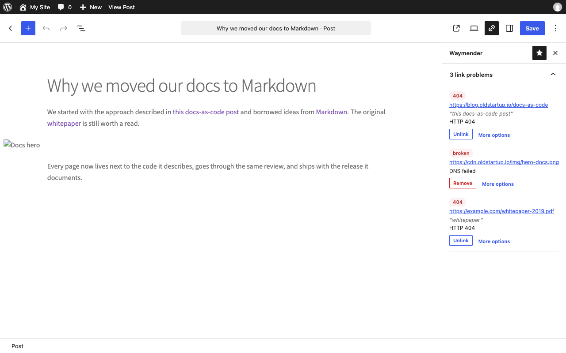Close the Waymender sidebar
Viewport: 566px width, 353px height.
[x=555, y=53]
